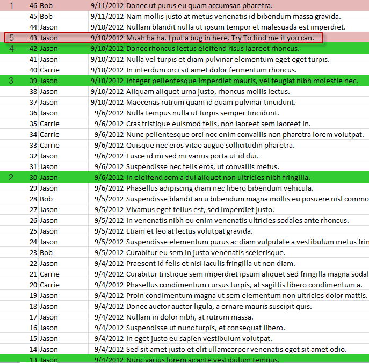Select date 9/6/2012 in revision 36 row
The height and width of the screenshot is (363, 369).
(x=109, y=113)
